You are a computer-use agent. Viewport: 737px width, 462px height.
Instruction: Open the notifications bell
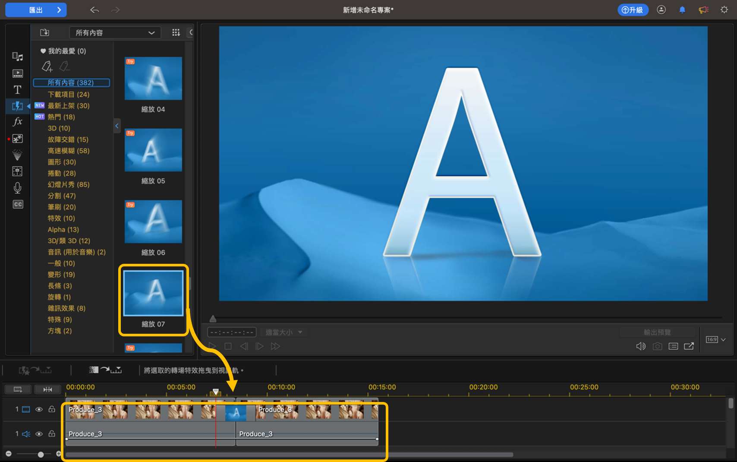click(x=682, y=9)
